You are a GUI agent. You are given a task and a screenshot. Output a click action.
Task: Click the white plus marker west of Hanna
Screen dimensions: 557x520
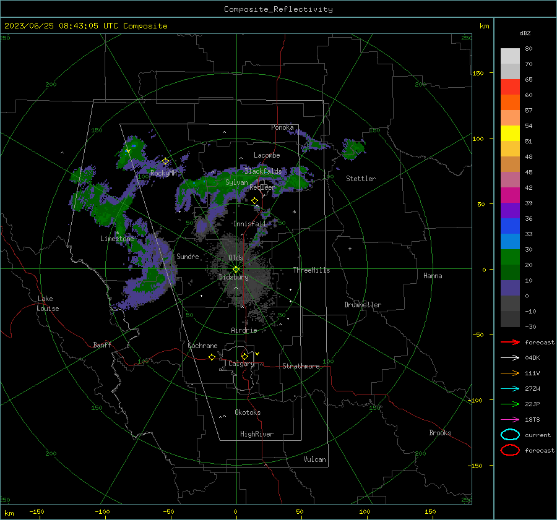point(350,249)
